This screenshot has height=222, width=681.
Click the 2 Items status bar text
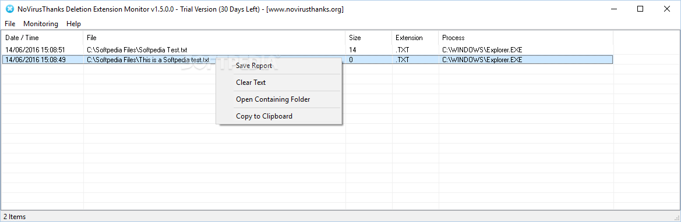15,216
